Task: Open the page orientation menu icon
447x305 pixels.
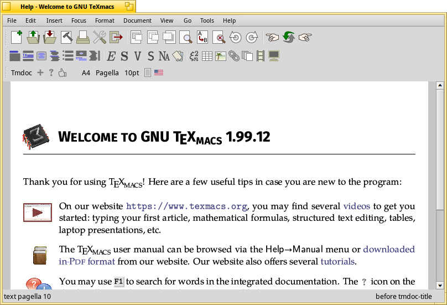Action: tap(147, 73)
